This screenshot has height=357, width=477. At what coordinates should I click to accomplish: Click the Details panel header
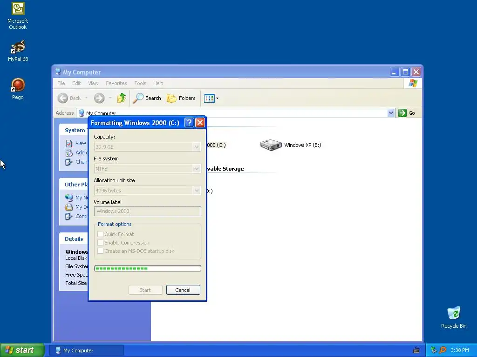[74, 239]
